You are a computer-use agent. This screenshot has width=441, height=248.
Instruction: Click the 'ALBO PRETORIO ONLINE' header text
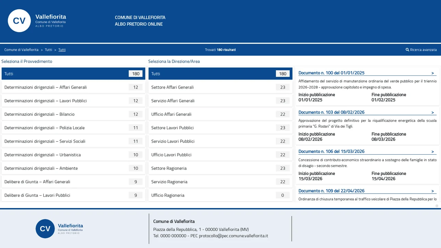[139, 24]
